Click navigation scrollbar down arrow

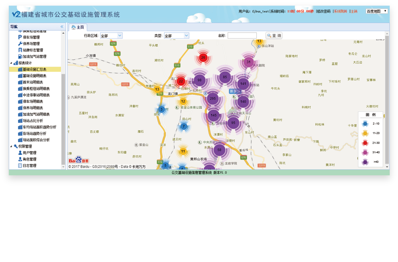coord(63,167)
